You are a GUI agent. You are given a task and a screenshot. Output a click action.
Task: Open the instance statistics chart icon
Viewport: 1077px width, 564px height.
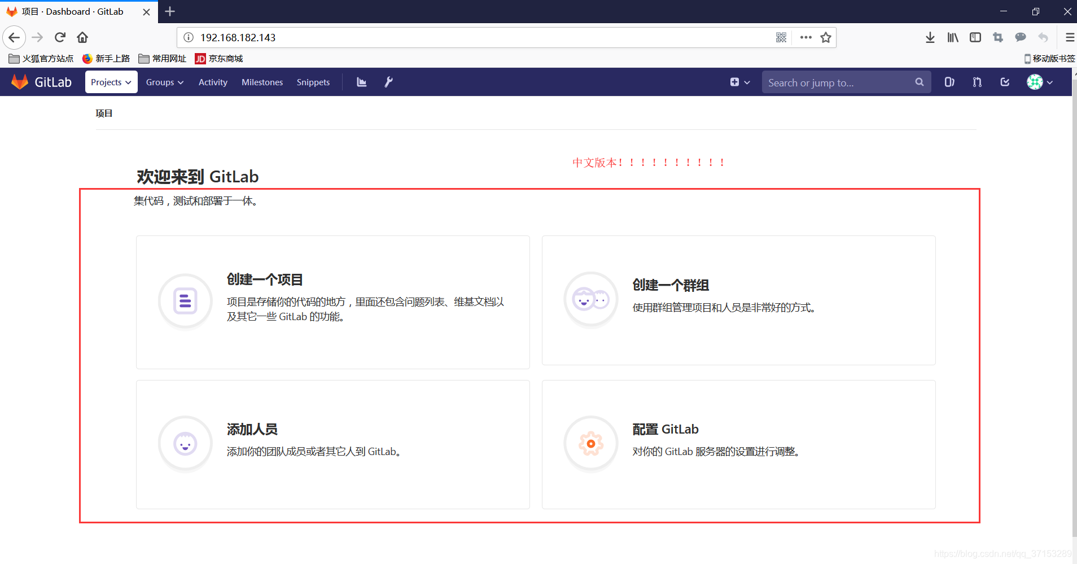(362, 82)
